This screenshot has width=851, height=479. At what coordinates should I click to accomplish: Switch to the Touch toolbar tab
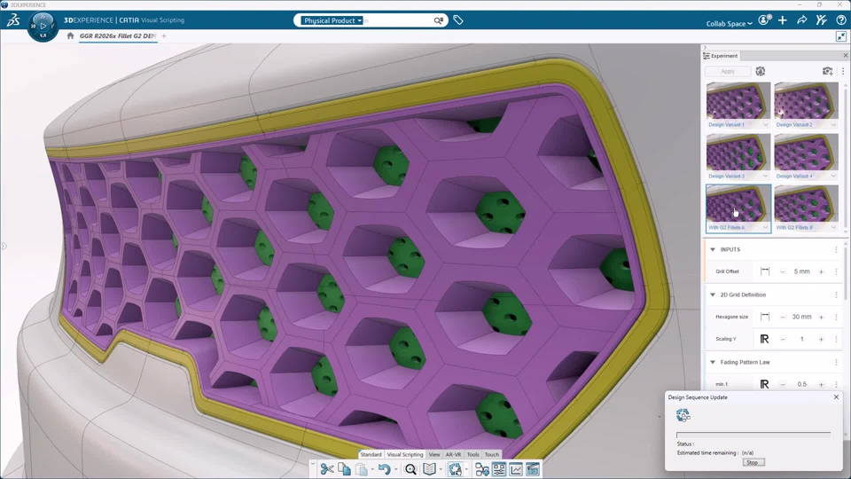pos(492,454)
